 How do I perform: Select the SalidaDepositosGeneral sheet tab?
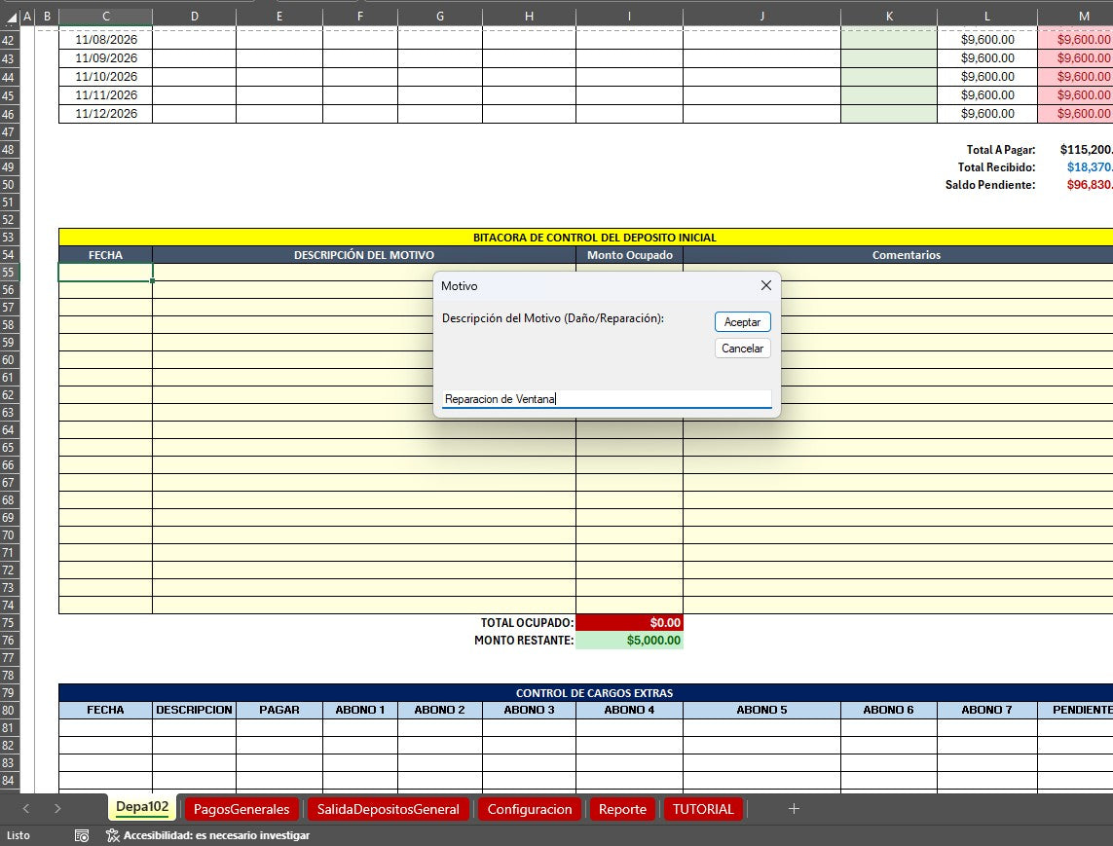click(x=388, y=808)
